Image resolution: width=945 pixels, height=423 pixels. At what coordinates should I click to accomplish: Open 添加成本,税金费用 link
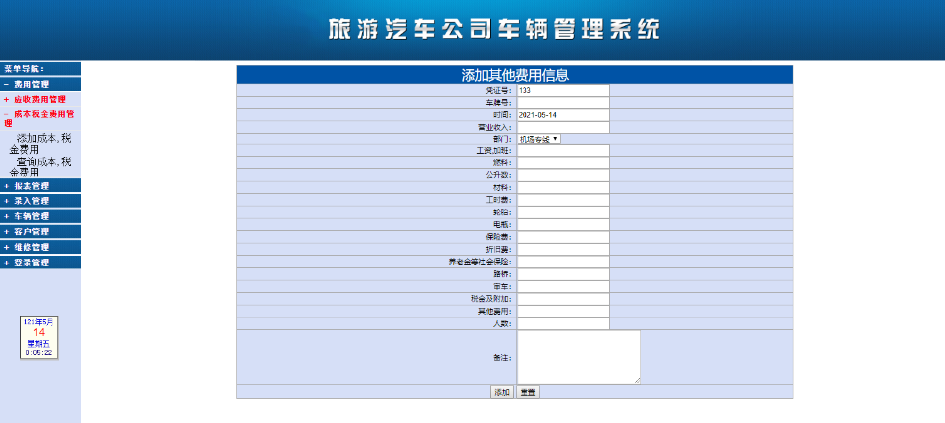[x=41, y=144]
